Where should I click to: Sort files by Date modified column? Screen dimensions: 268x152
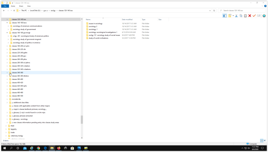click(x=127, y=20)
